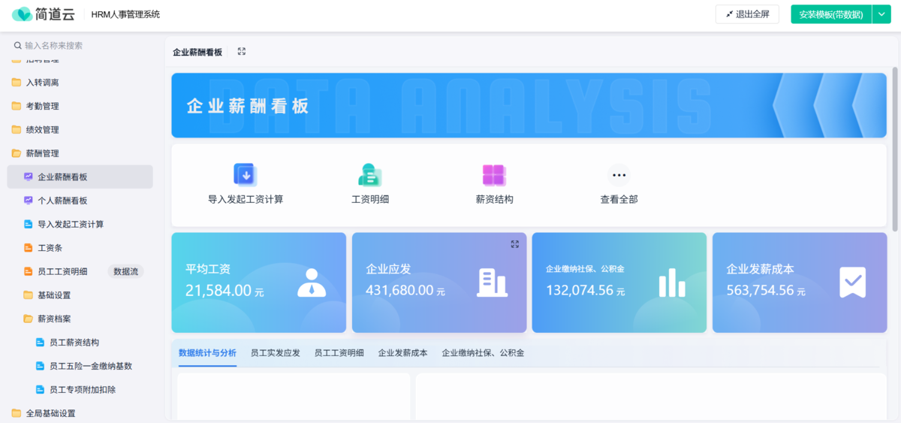Click the form icon next to 导入发起工资计算 in sidebar
This screenshot has width=901, height=423.
29,225
